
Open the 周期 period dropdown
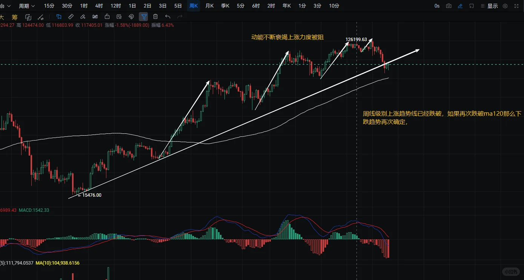(27, 6)
